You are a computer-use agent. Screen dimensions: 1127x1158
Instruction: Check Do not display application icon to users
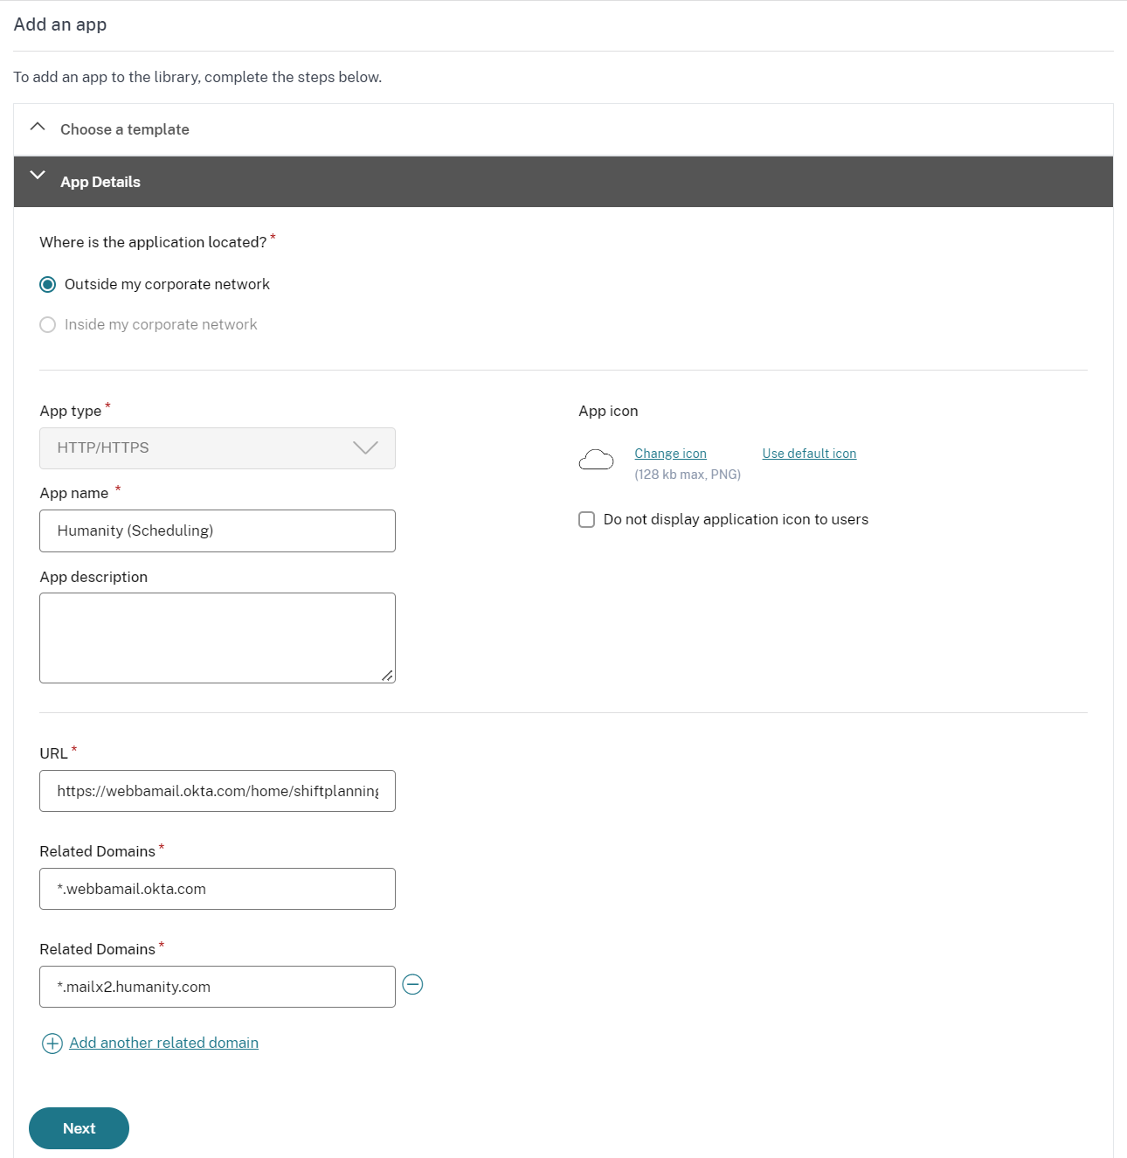587,520
